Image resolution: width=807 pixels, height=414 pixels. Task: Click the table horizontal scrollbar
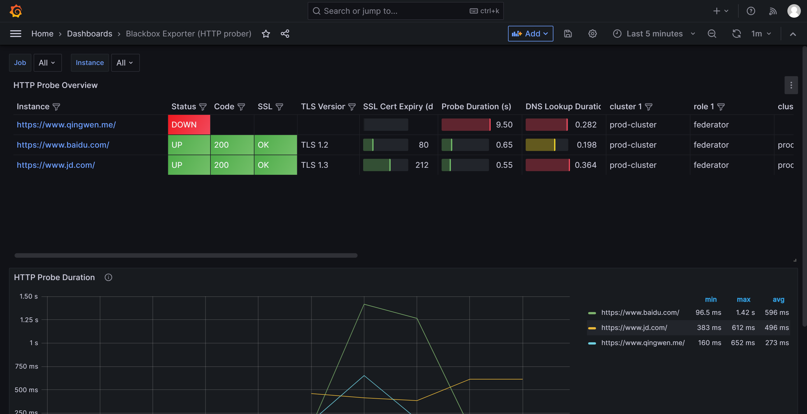coord(186,255)
